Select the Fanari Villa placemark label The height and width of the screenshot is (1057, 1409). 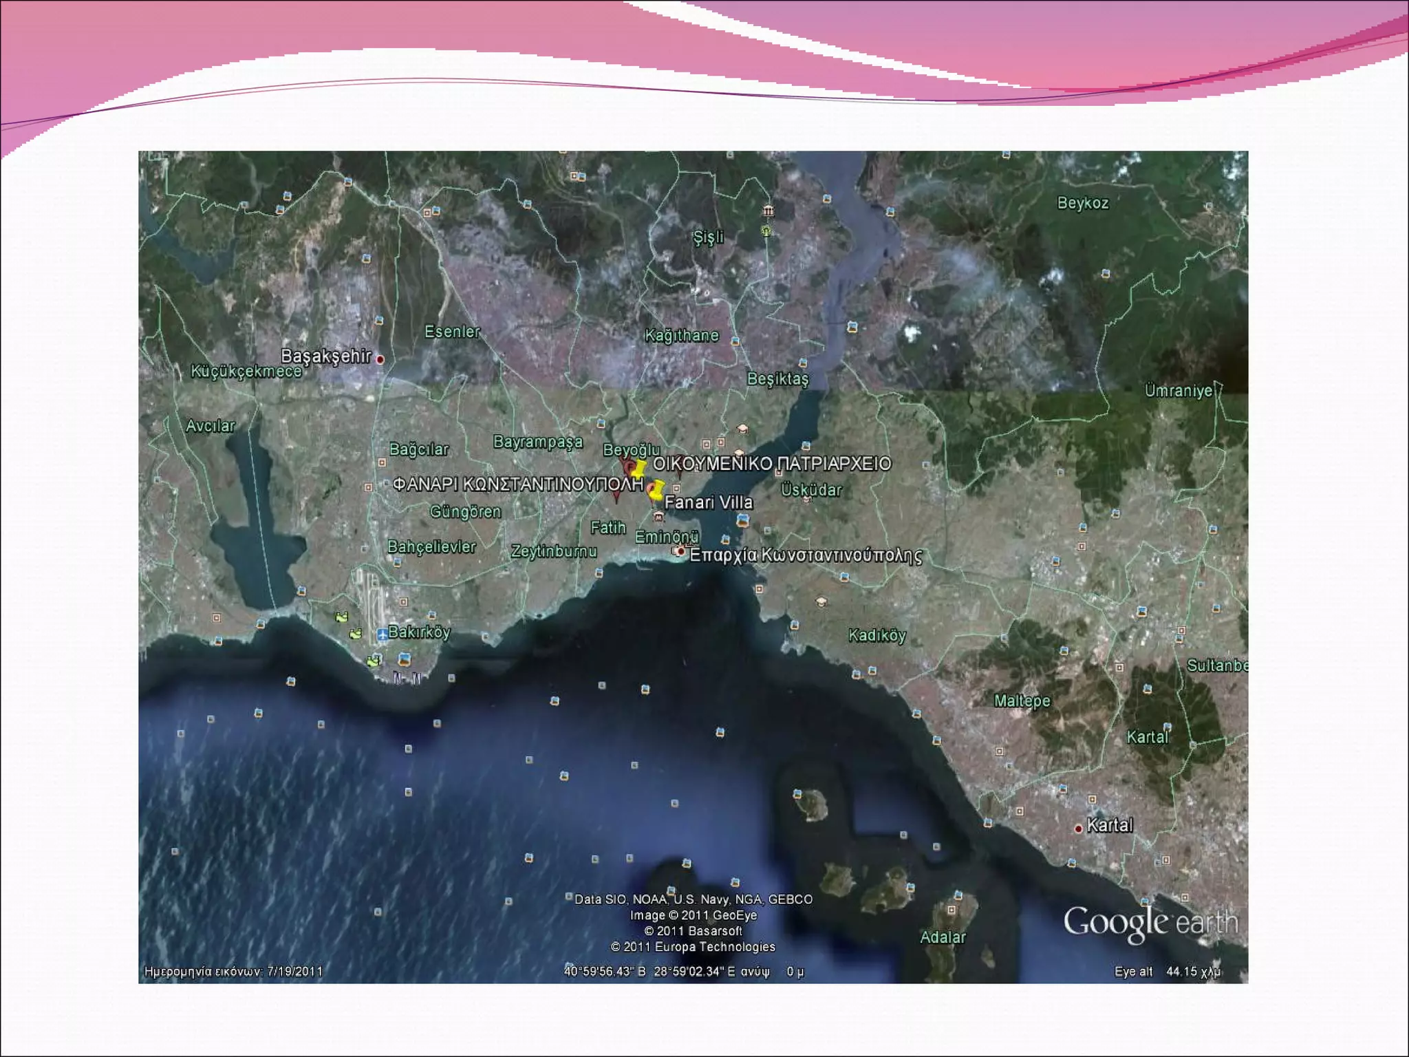(709, 502)
